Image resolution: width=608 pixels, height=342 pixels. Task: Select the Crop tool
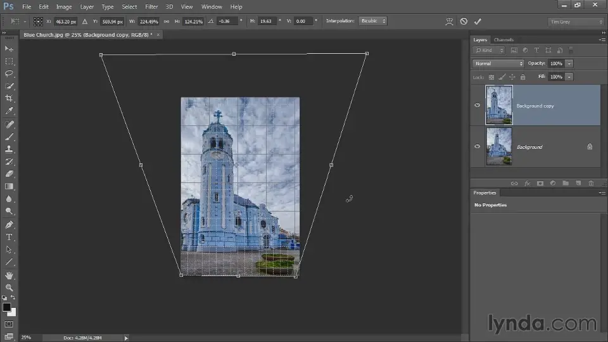click(x=9, y=98)
